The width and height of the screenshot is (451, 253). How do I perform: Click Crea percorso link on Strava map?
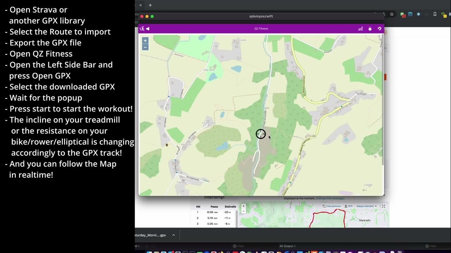click(332, 206)
